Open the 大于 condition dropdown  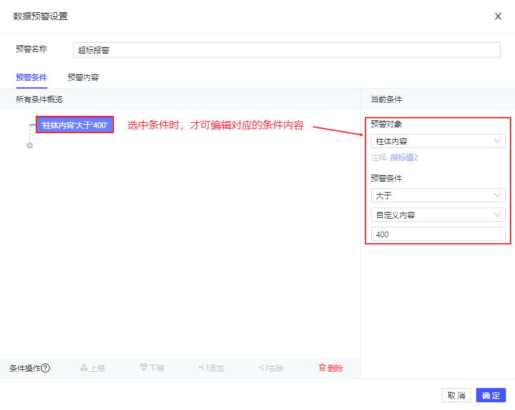coord(438,195)
